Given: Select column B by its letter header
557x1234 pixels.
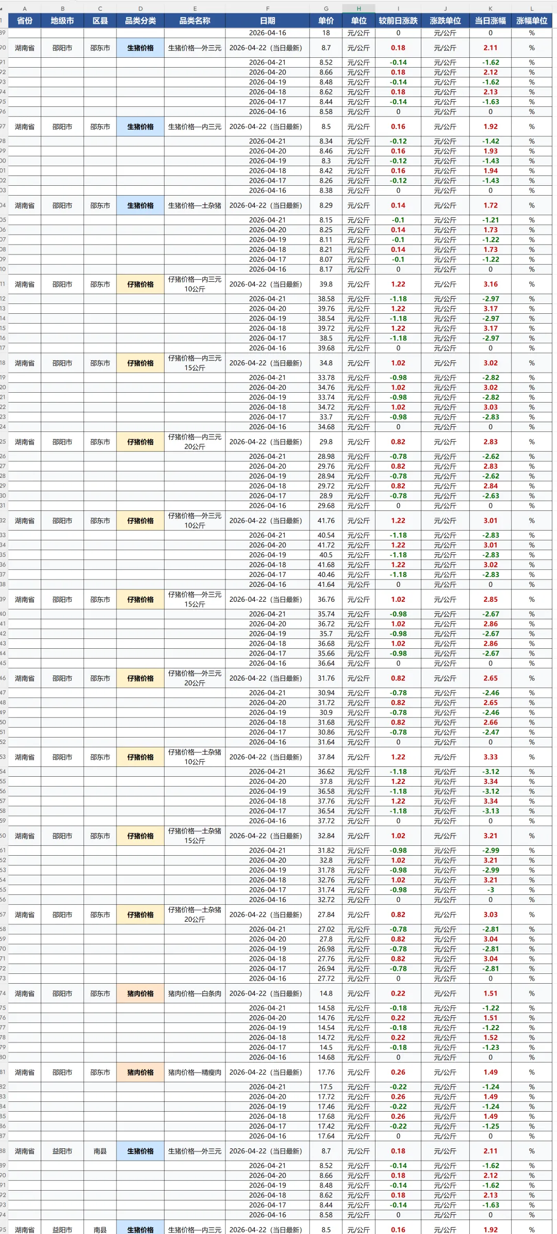Looking at the screenshot, I should pyautogui.click(x=62, y=9).
